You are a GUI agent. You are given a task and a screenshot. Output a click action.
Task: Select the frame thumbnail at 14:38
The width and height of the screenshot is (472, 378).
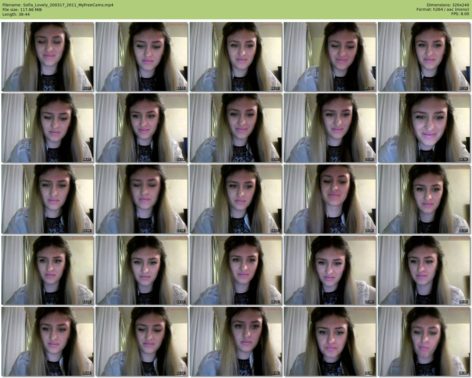pyautogui.click(x=424, y=128)
